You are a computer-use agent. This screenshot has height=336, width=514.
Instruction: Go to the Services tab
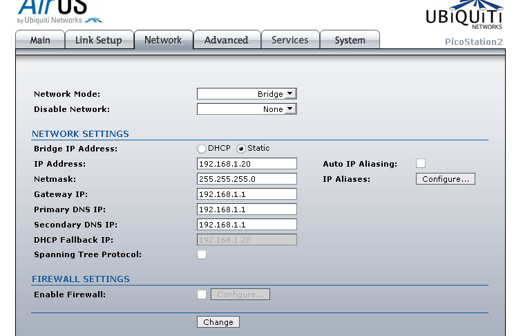pyautogui.click(x=290, y=39)
